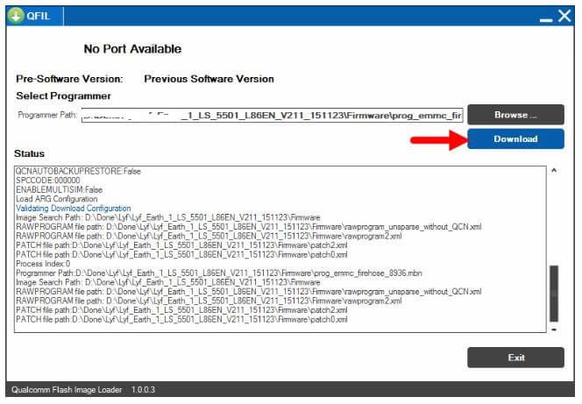582x404 pixels.
Task: Click 'Qualcomm Flash Image Loader' status bar text
Action: [x=67, y=390]
